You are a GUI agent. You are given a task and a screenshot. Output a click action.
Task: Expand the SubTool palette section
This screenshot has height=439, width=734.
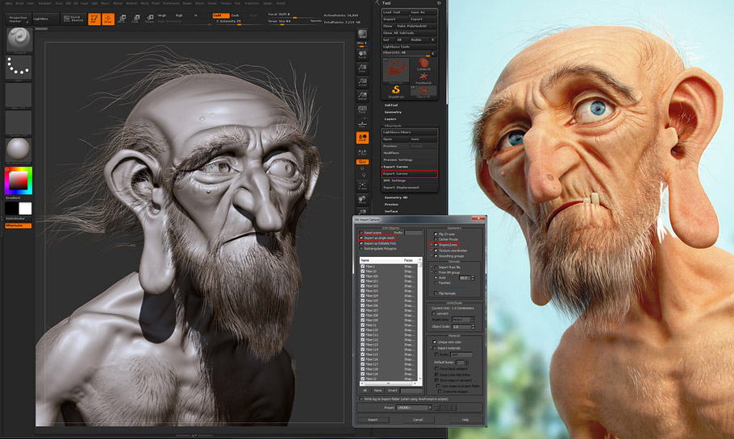391,105
